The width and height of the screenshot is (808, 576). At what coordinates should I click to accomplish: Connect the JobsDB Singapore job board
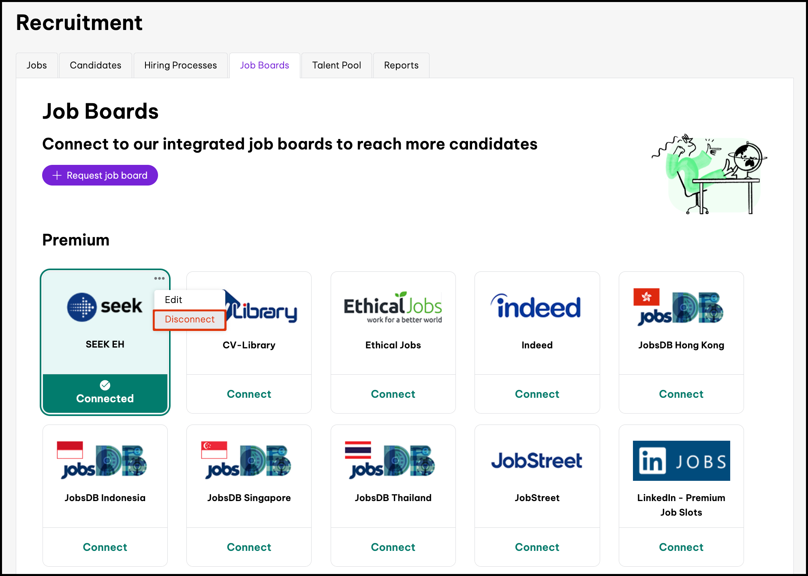249,547
